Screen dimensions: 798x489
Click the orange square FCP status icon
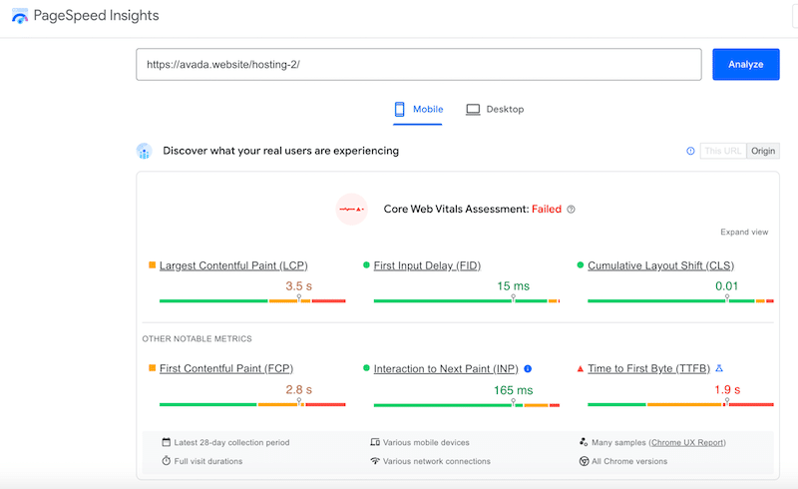click(152, 368)
